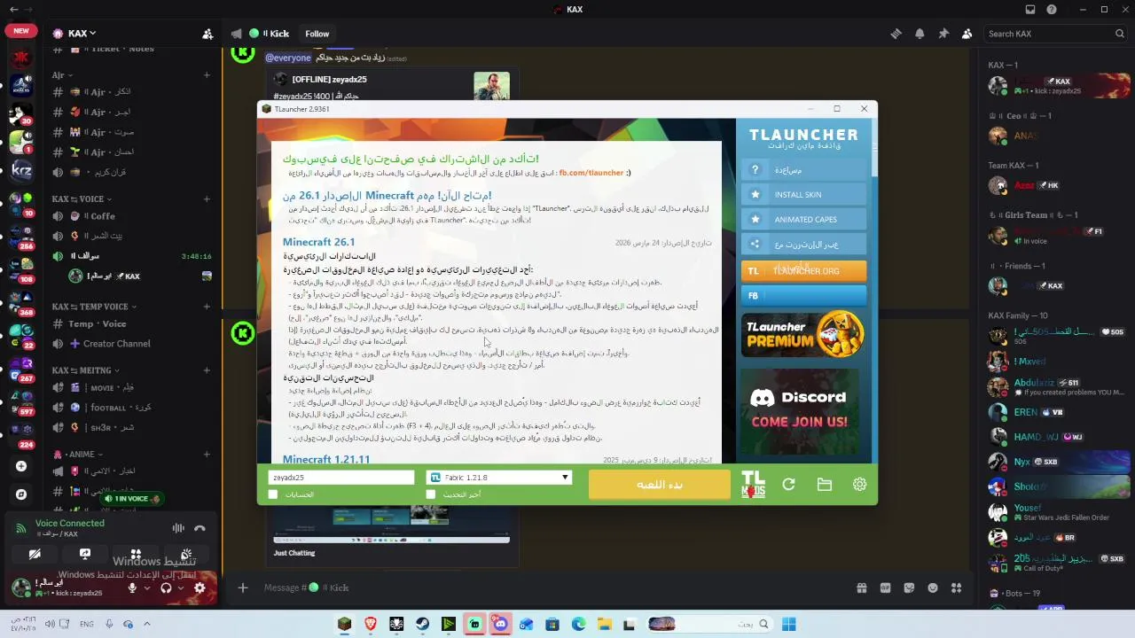Open the fb.com/tlauncher link

(x=591, y=173)
